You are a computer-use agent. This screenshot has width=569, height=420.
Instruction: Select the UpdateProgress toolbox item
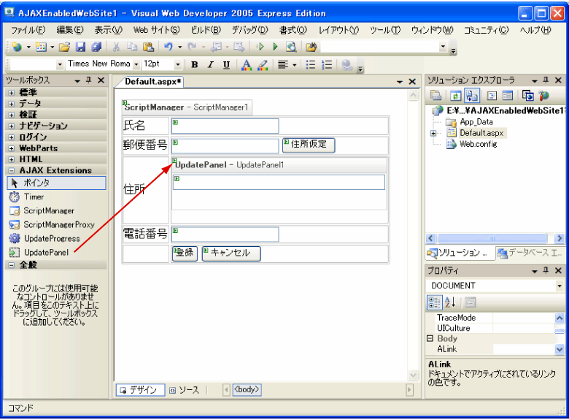[52, 238]
